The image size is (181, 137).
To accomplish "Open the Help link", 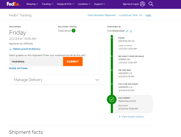I will [x=148, y=15].
